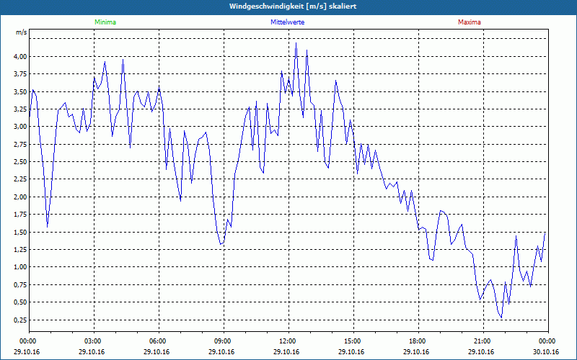Click the Minima legend label
Image resolution: width=577 pixels, height=360 pixels.
(x=105, y=22)
